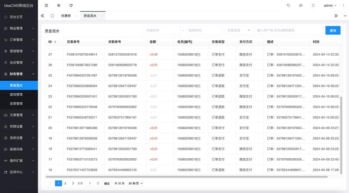Viewport: 349px width, 193px height.
Task: Open the admin user dropdown
Action: pyautogui.click(x=330, y=5)
